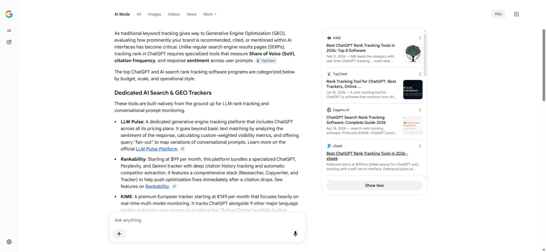
Task: Click the KIME tree thumbnail
Action: coord(413,54)
